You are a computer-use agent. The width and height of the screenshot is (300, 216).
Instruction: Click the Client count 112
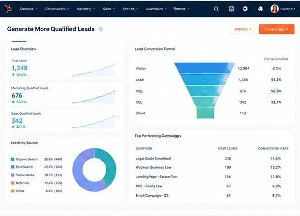(243, 113)
